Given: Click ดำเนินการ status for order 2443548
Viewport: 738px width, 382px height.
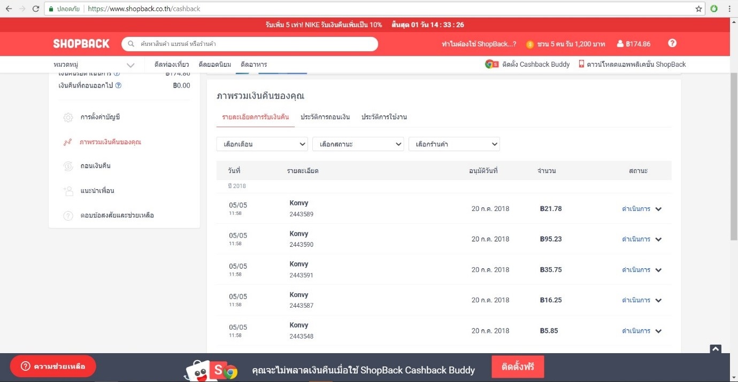Looking at the screenshot, I should tap(636, 331).
